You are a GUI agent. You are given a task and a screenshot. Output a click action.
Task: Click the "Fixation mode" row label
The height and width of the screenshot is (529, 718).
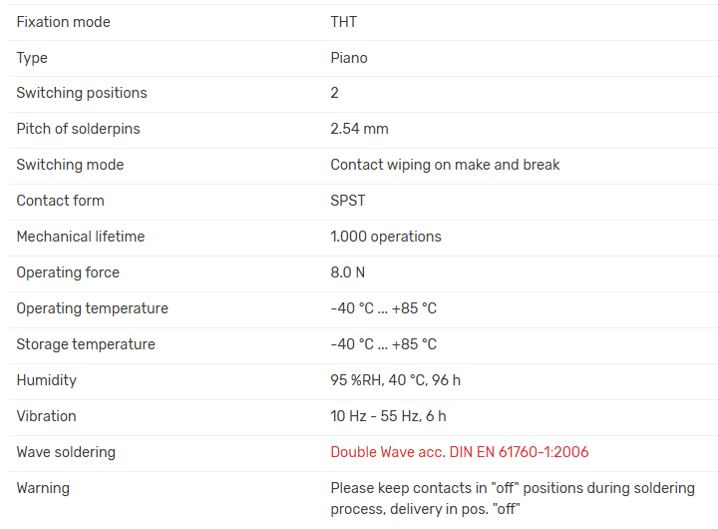(63, 22)
